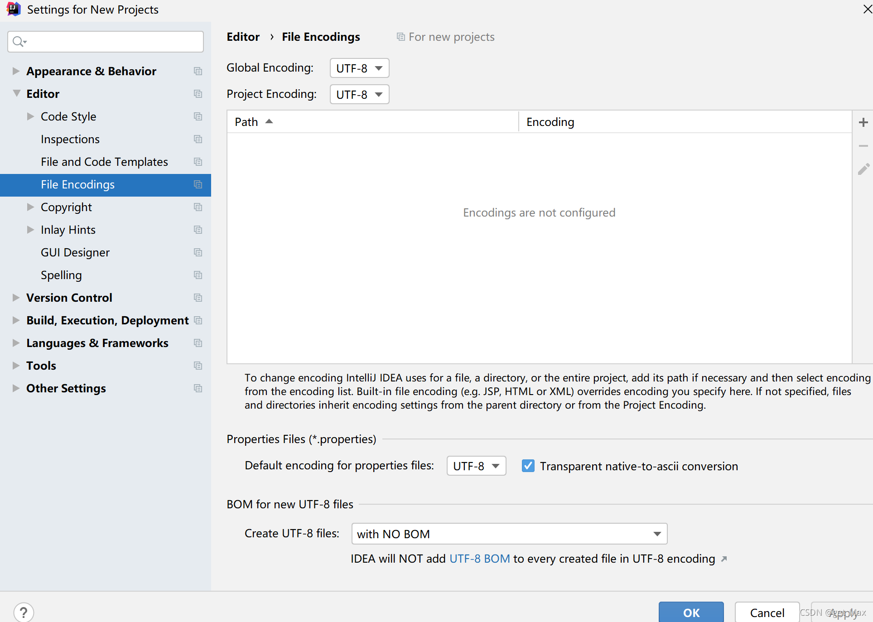Click the project-level icon beside Version Control

(198, 298)
